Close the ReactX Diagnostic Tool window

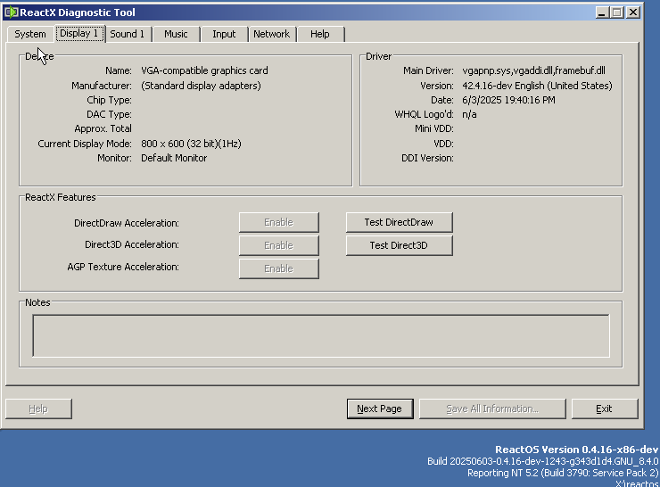coord(633,12)
